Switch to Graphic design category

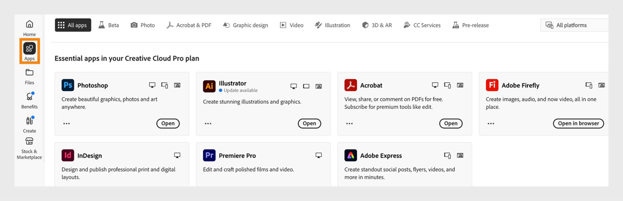point(245,25)
